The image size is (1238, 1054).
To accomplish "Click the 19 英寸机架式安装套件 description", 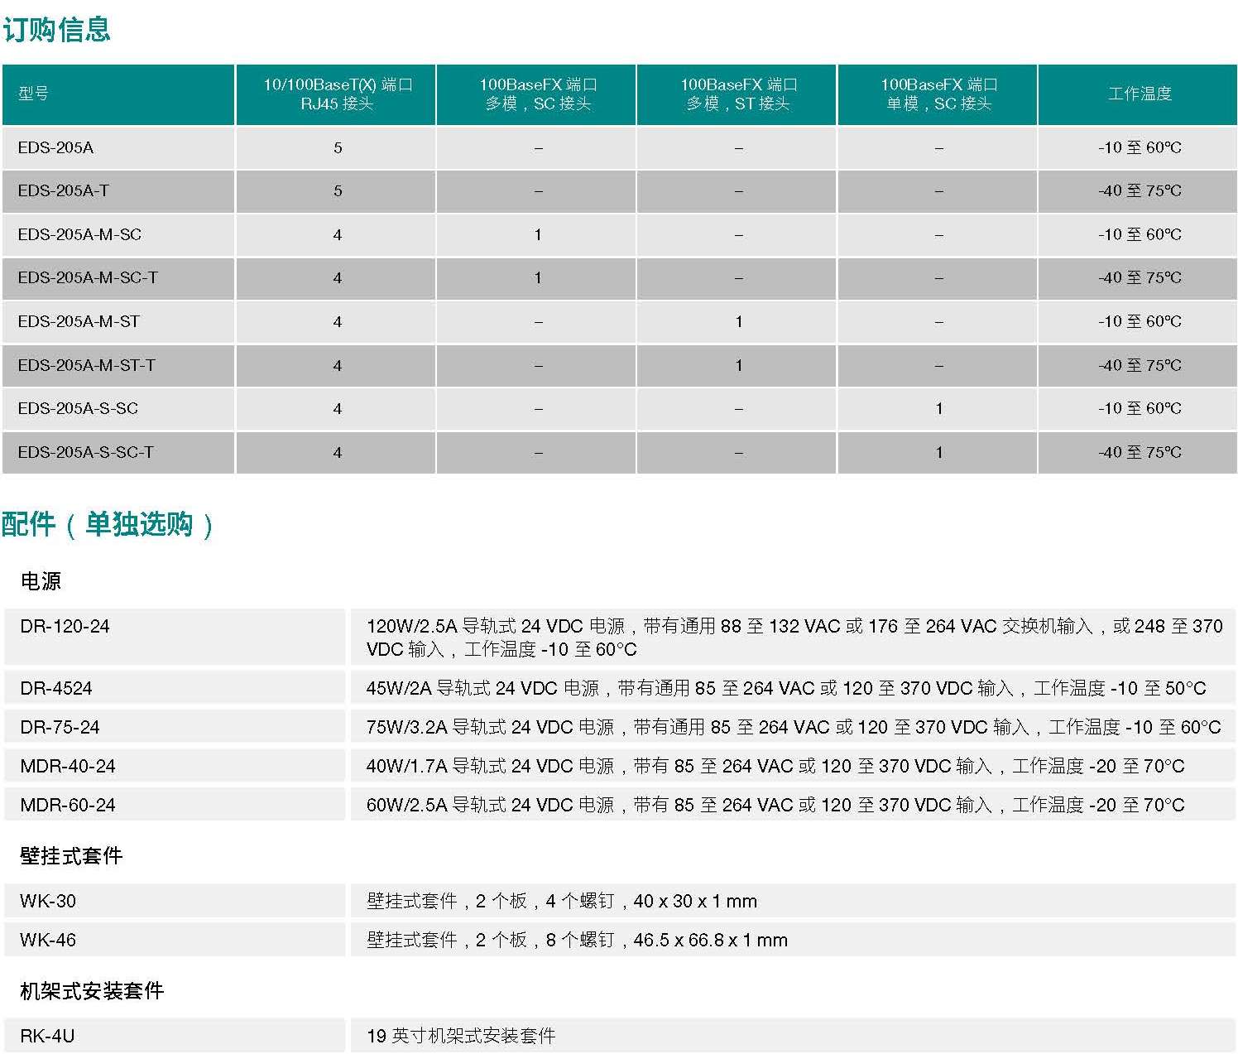I will [x=461, y=1036].
